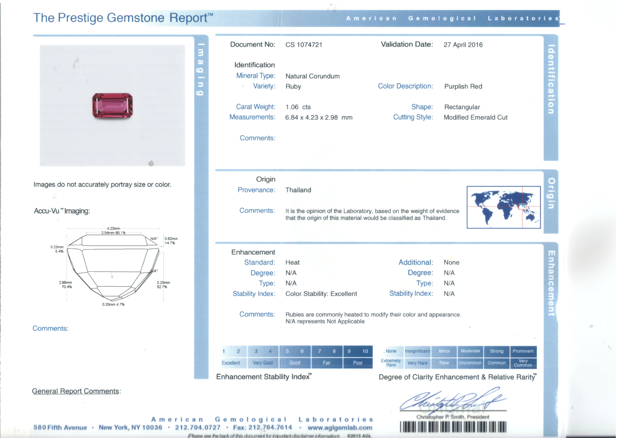Screen dimensions: 619x438
Task: Click the 'Extremely Rare' rarity cell
Action: (x=391, y=363)
